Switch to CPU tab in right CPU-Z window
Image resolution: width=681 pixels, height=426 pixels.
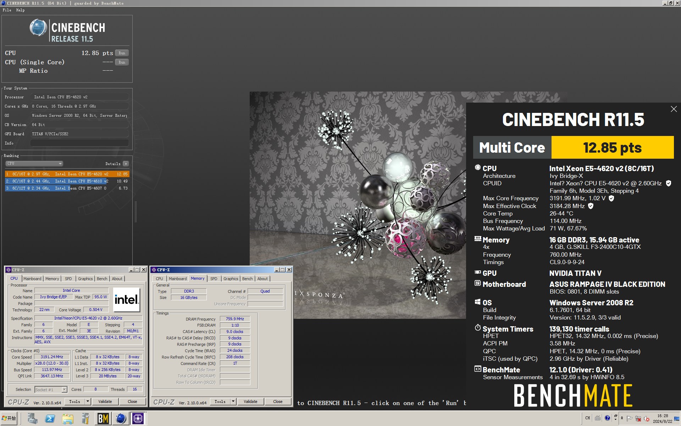click(160, 279)
